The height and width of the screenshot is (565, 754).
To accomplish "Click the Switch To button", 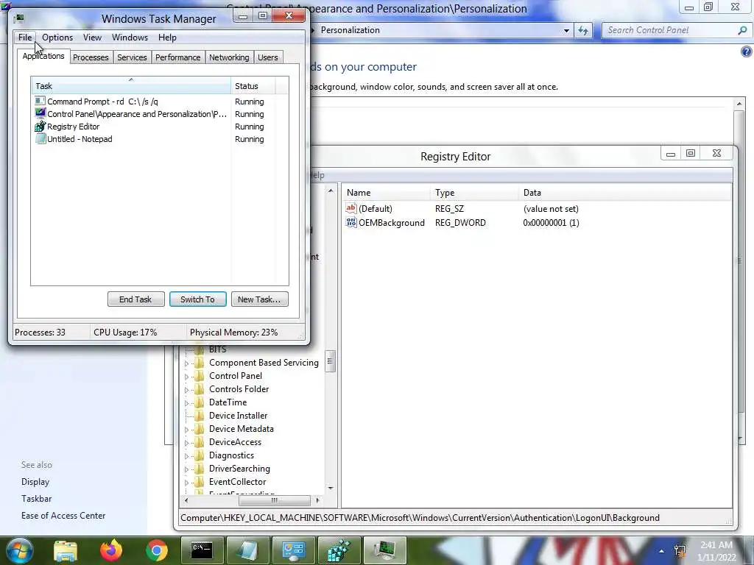I will coord(197,299).
